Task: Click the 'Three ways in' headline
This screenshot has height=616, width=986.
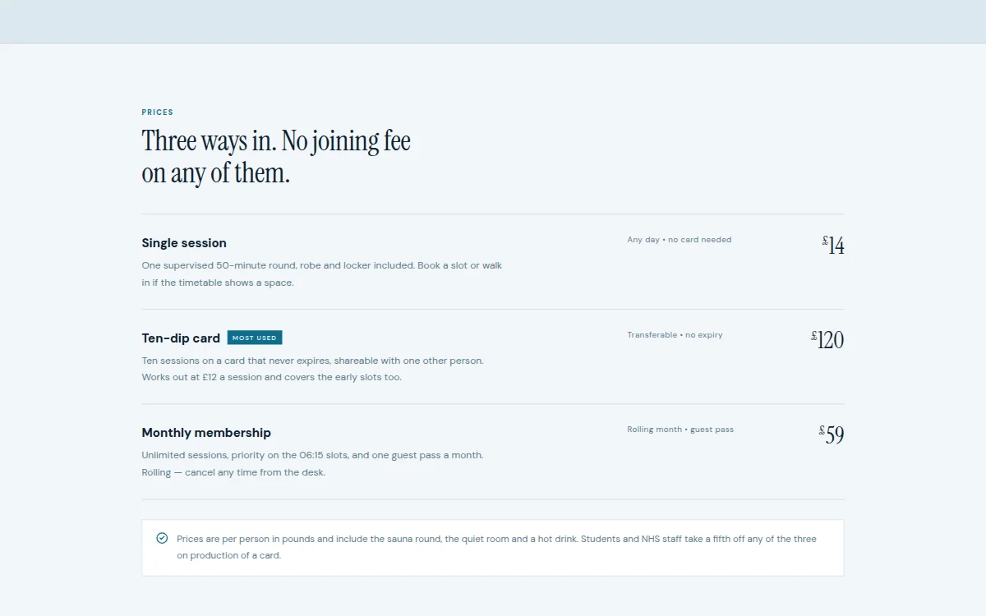Action: click(x=276, y=157)
